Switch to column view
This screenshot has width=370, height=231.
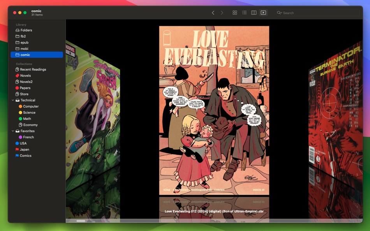point(254,13)
